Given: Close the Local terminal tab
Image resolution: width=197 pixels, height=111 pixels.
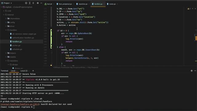Looking at the screenshot, I should (17, 71).
